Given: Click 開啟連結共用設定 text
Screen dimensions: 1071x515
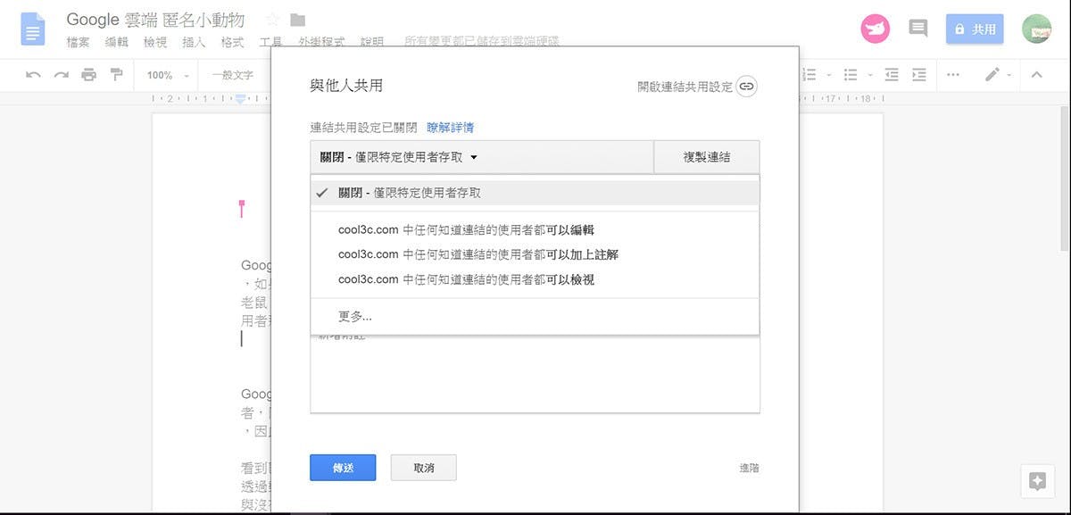Looking at the screenshot, I should click(685, 87).
